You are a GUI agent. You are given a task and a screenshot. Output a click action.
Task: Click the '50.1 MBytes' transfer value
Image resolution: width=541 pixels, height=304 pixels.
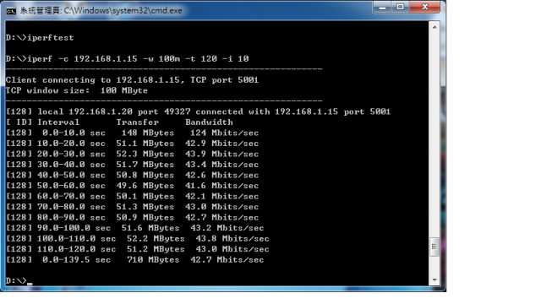coord(145,197)
